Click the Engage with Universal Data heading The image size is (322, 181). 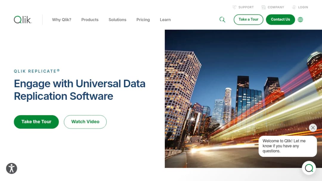click(x=80, y=90)
